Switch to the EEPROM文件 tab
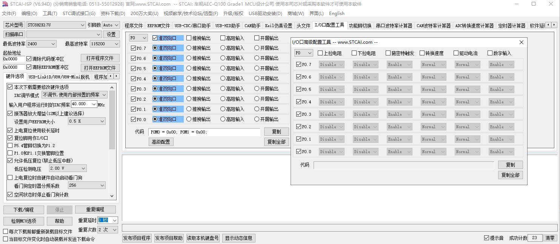The height and width of the screenshot is (244, 560). coord(158,26)
